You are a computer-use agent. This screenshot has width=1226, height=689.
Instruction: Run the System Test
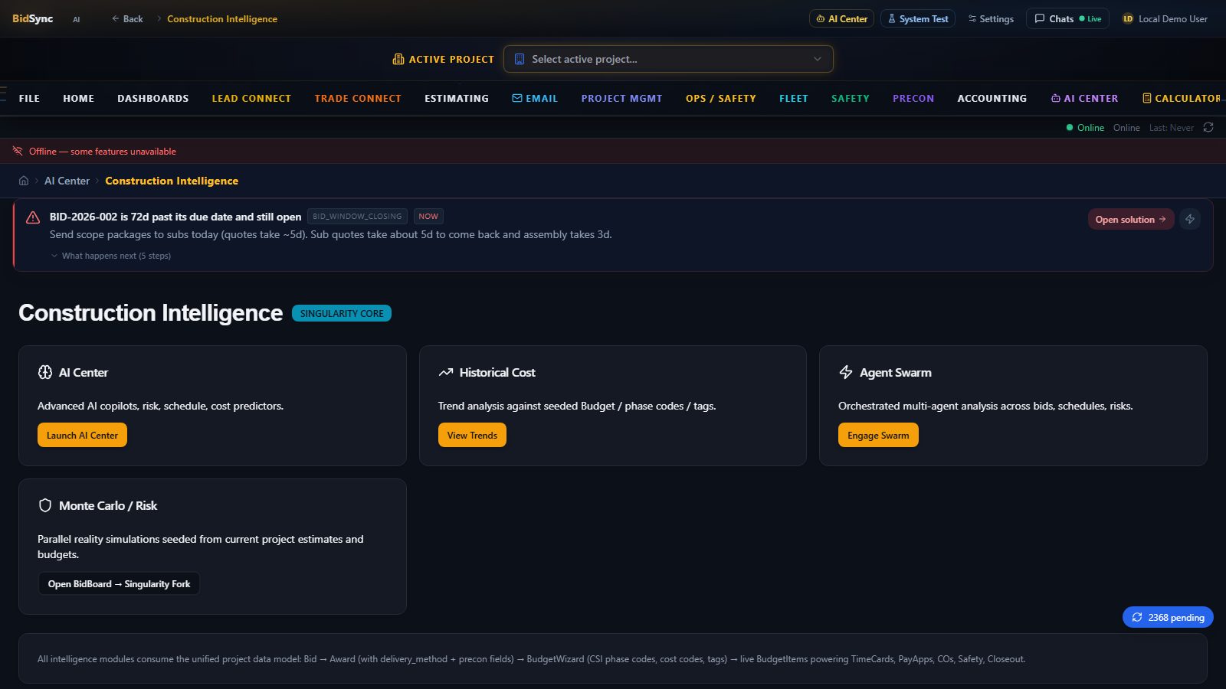(x=917, y=18)
